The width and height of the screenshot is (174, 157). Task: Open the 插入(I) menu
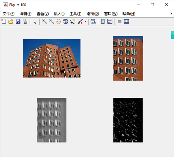point(59,14)
